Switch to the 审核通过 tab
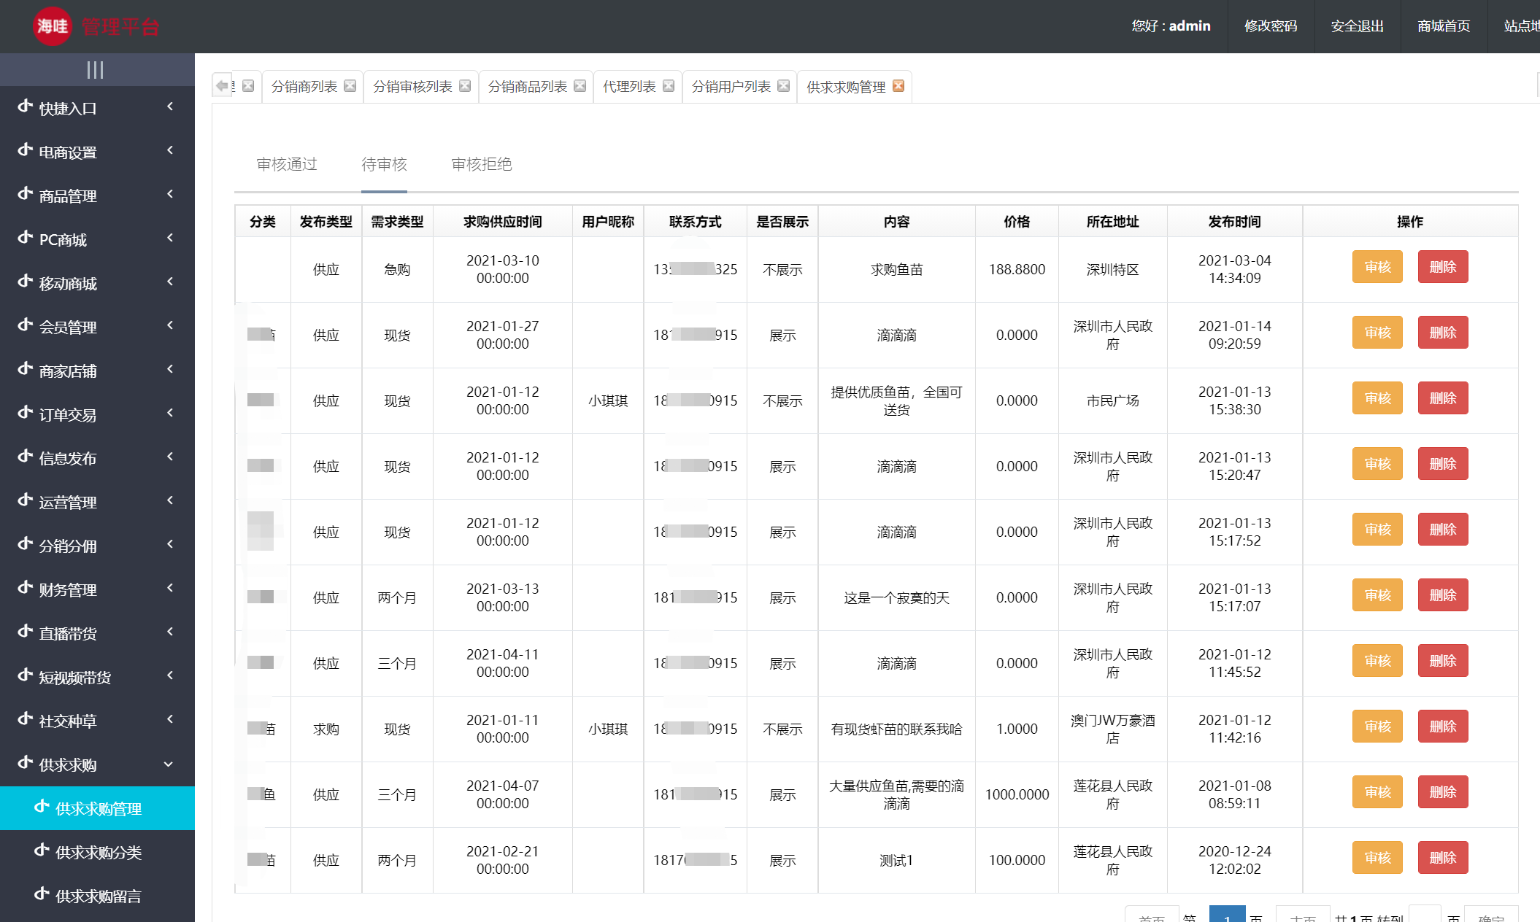The width and height of the screenshot is (1540, 922). (287, 164)
